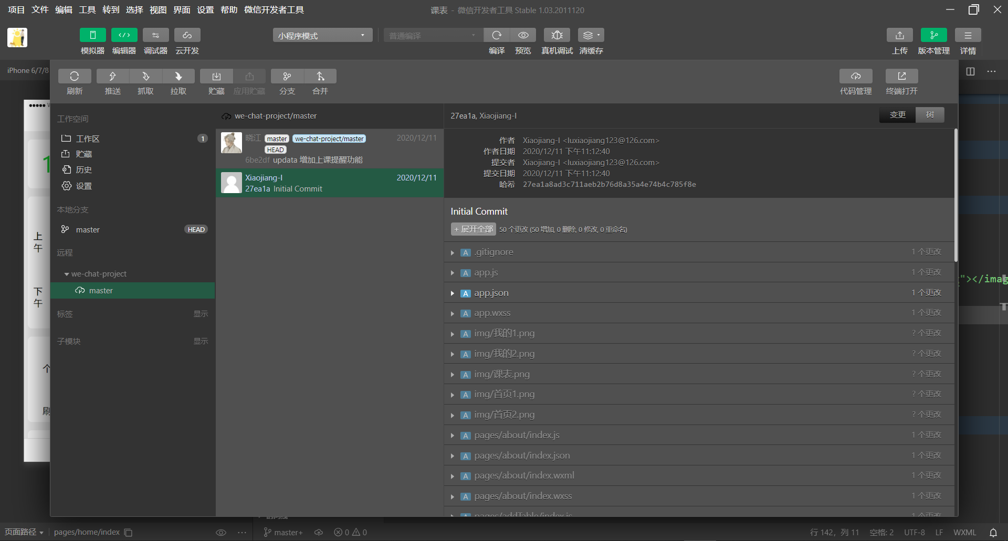Click the 分支 branch toolbar icon
1008x541 pixels.
287,77
